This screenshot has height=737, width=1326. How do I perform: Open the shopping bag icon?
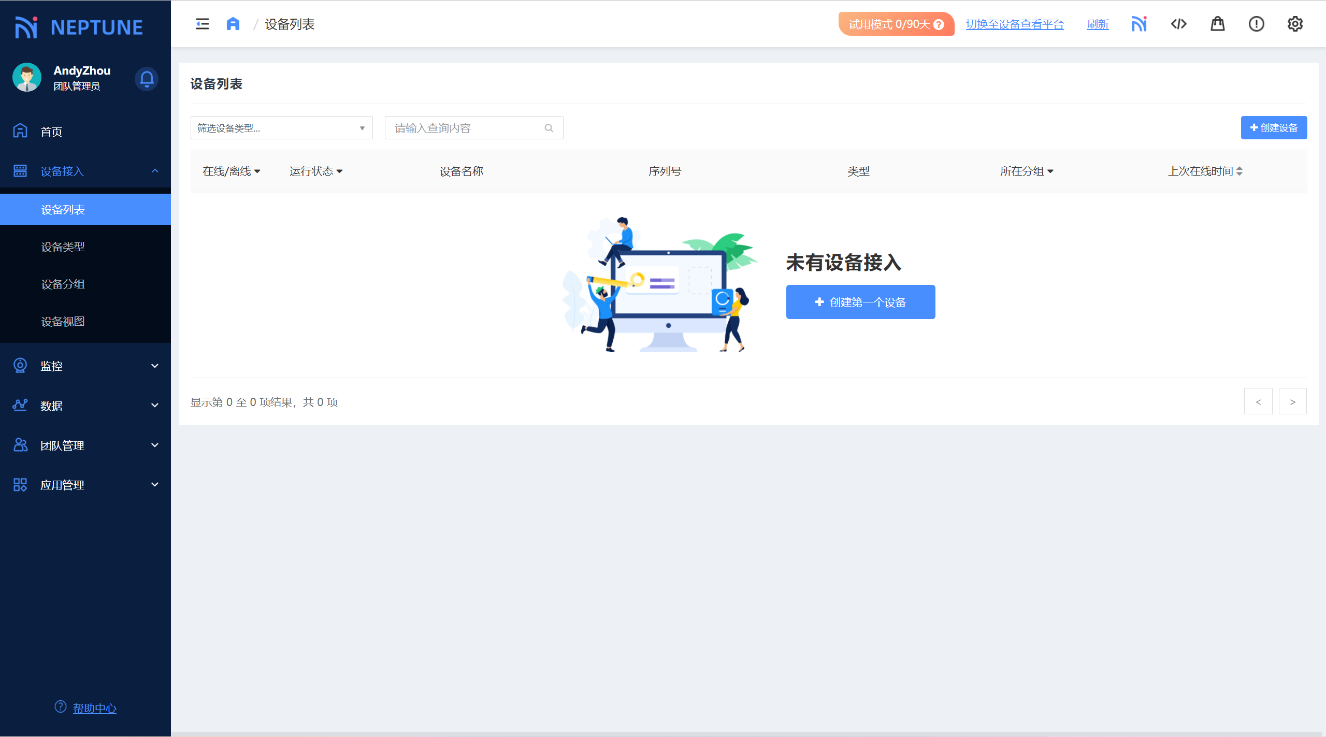1217,24
